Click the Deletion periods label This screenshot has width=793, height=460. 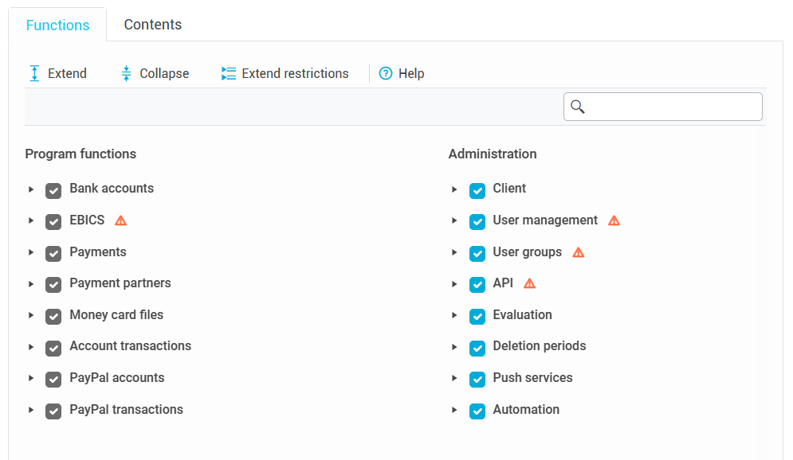tap(539, 346)
